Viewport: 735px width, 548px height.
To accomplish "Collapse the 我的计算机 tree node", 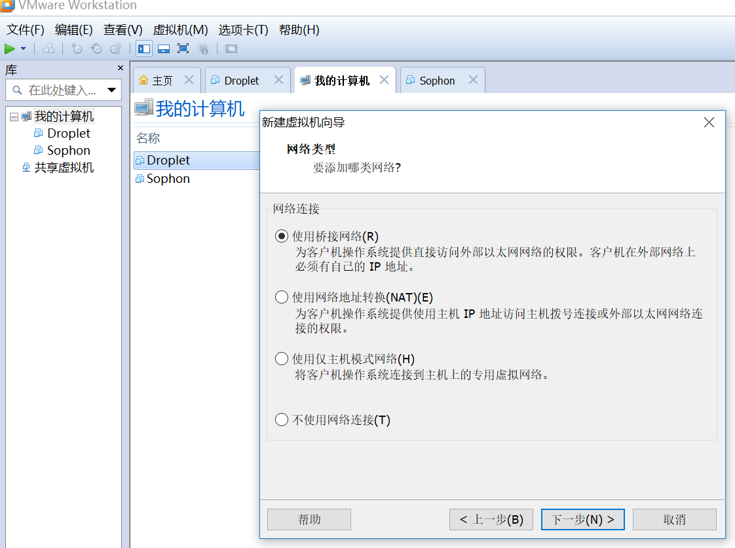I will (x=14, y=117).
